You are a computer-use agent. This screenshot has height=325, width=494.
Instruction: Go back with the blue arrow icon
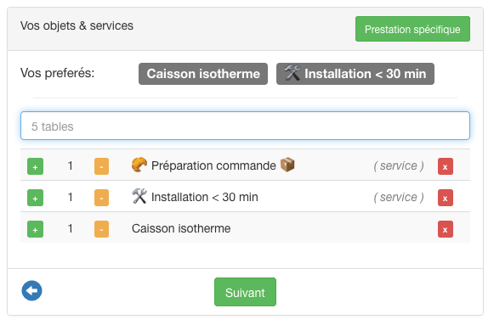click(x=31, y=291)
